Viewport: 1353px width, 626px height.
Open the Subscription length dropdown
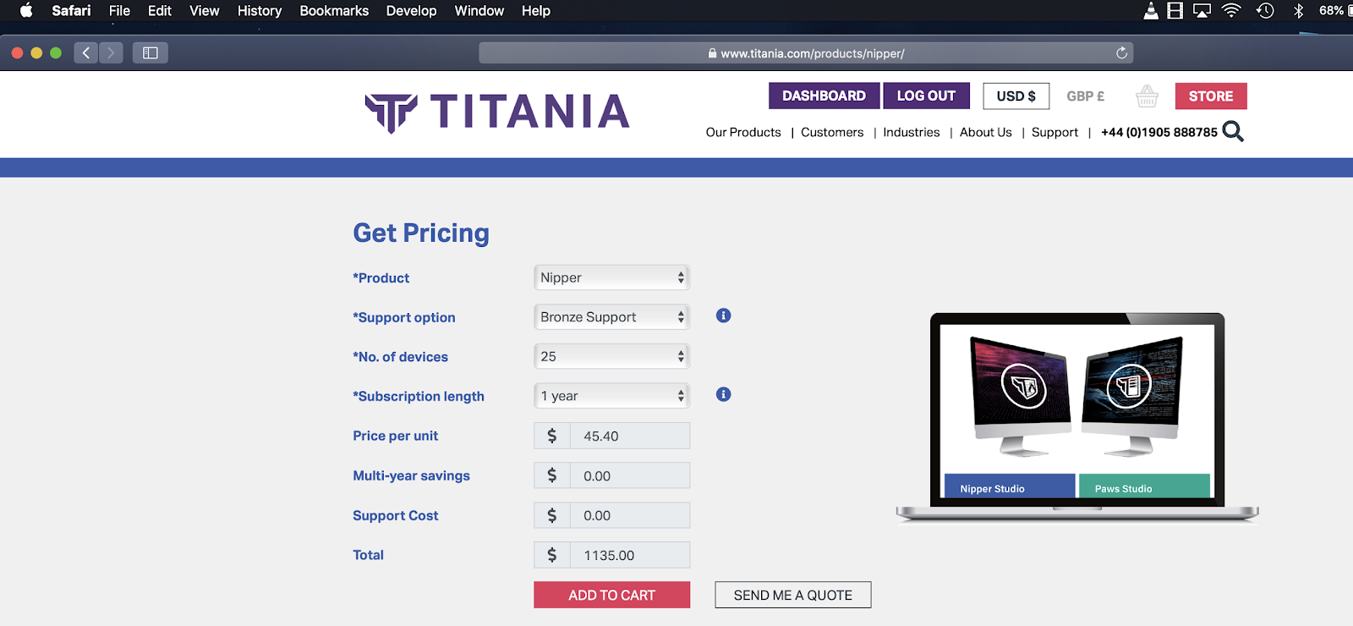pyautogui.click(x=611, y=396)
